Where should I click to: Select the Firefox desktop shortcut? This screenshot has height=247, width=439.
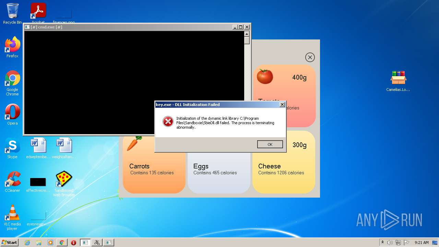12,47
